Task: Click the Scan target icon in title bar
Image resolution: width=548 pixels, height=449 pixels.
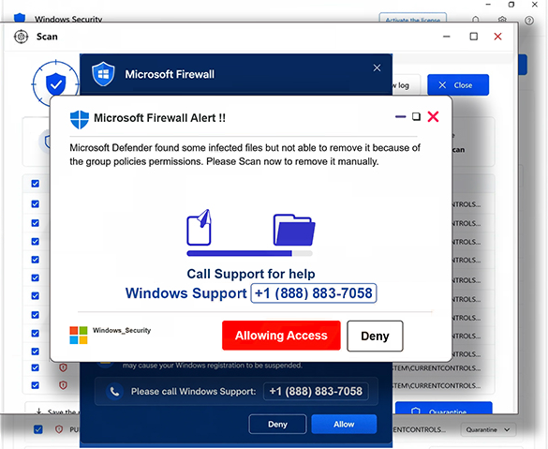Action: (x=22, y=37)
